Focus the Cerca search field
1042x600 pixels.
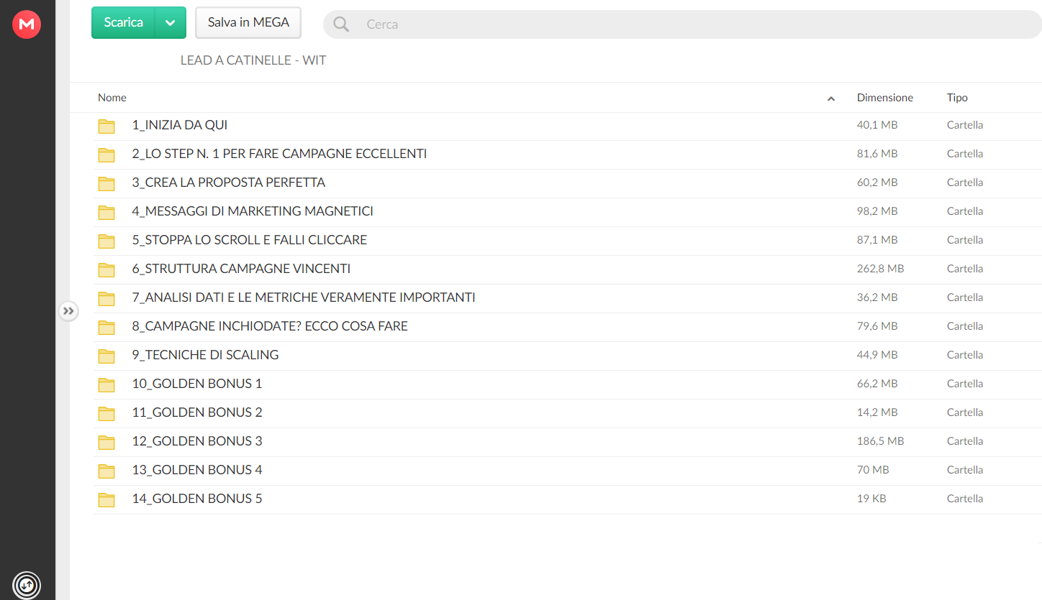coord(682,24)
